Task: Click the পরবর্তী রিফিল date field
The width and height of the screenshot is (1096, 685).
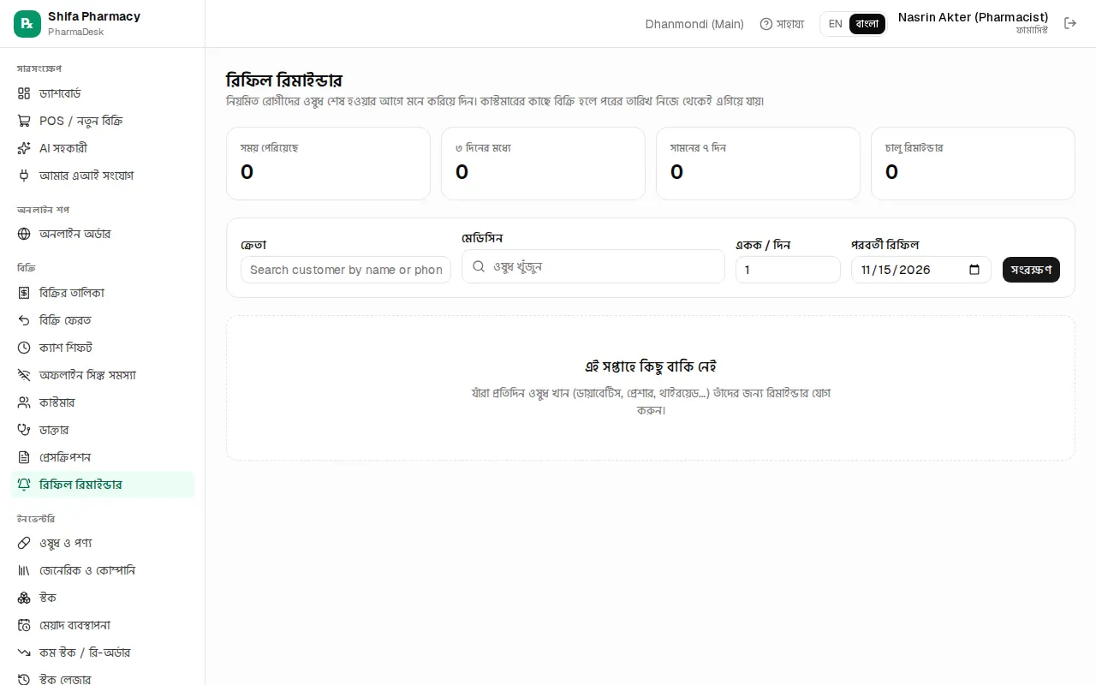Action: [921, 270]
